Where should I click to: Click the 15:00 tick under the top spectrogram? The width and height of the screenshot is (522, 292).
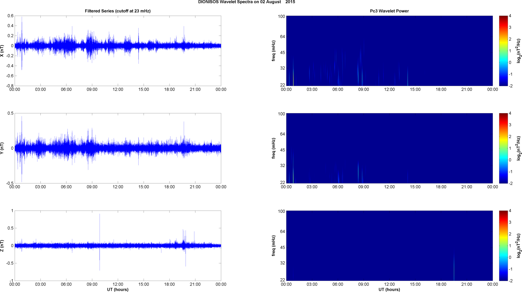(x=415, y=90)
